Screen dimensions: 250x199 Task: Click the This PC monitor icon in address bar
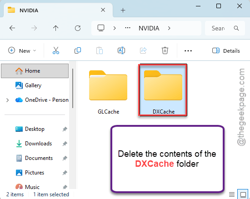click(x=101, y=28)
